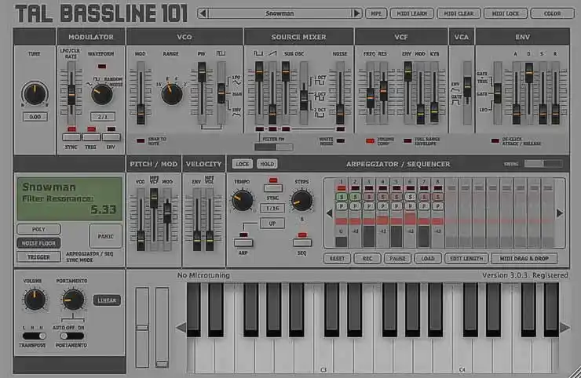Click the PORTAMENTO knob
This screenshot has width=581, height=378.
72,300
